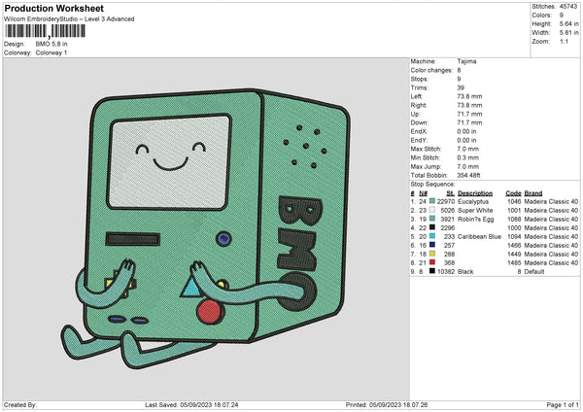Viewport: 583px width, 412px height.
Task: Click the machine value "Tajima"
Action: pyautogui.click(x=466, y=61)
